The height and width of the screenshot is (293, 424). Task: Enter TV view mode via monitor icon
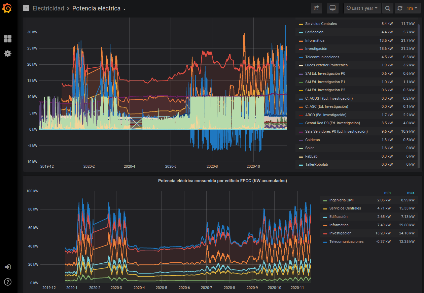point(332,8)
